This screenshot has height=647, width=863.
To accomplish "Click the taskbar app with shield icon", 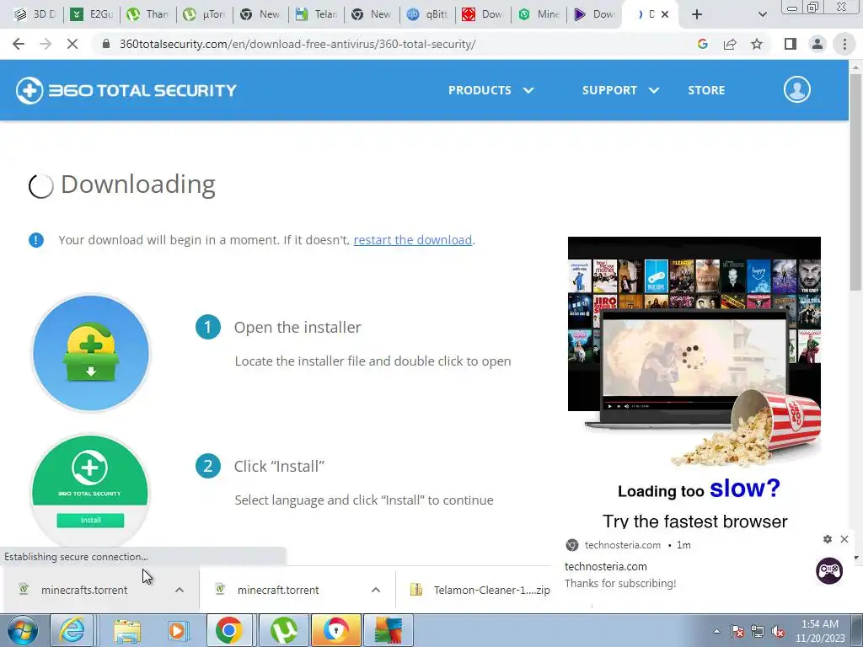I will point(336,630).
